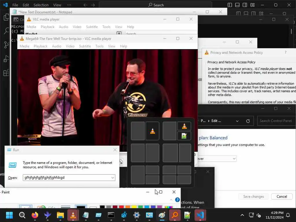Go back with VS Code title bar arrow
Viewport: 296px width, 222px height.
tap(85, 5)
